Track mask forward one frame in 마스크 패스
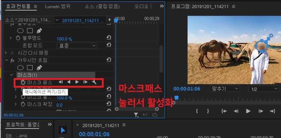 pos(85,82)
